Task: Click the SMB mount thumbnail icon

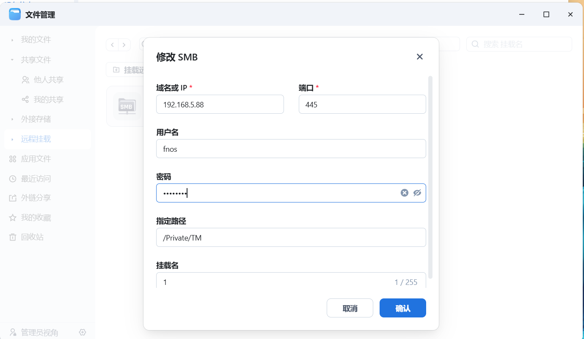Action: 127,107
